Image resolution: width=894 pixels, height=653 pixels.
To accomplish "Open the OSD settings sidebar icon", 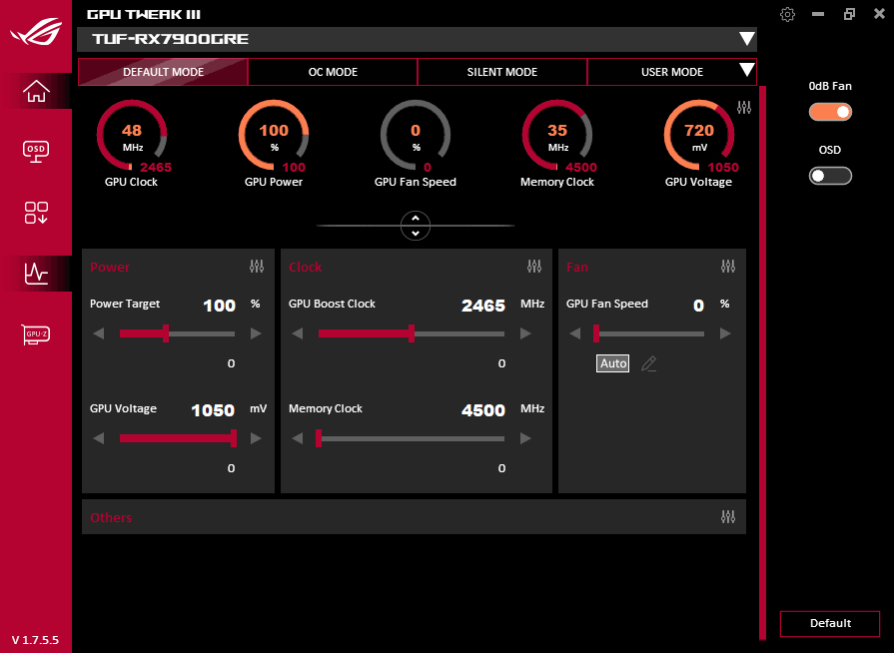I will point(36,151).
